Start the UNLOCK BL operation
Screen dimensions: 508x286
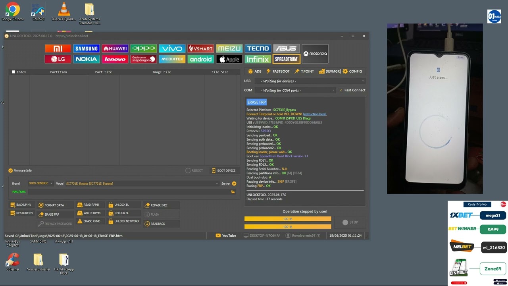tap(124, 205)
